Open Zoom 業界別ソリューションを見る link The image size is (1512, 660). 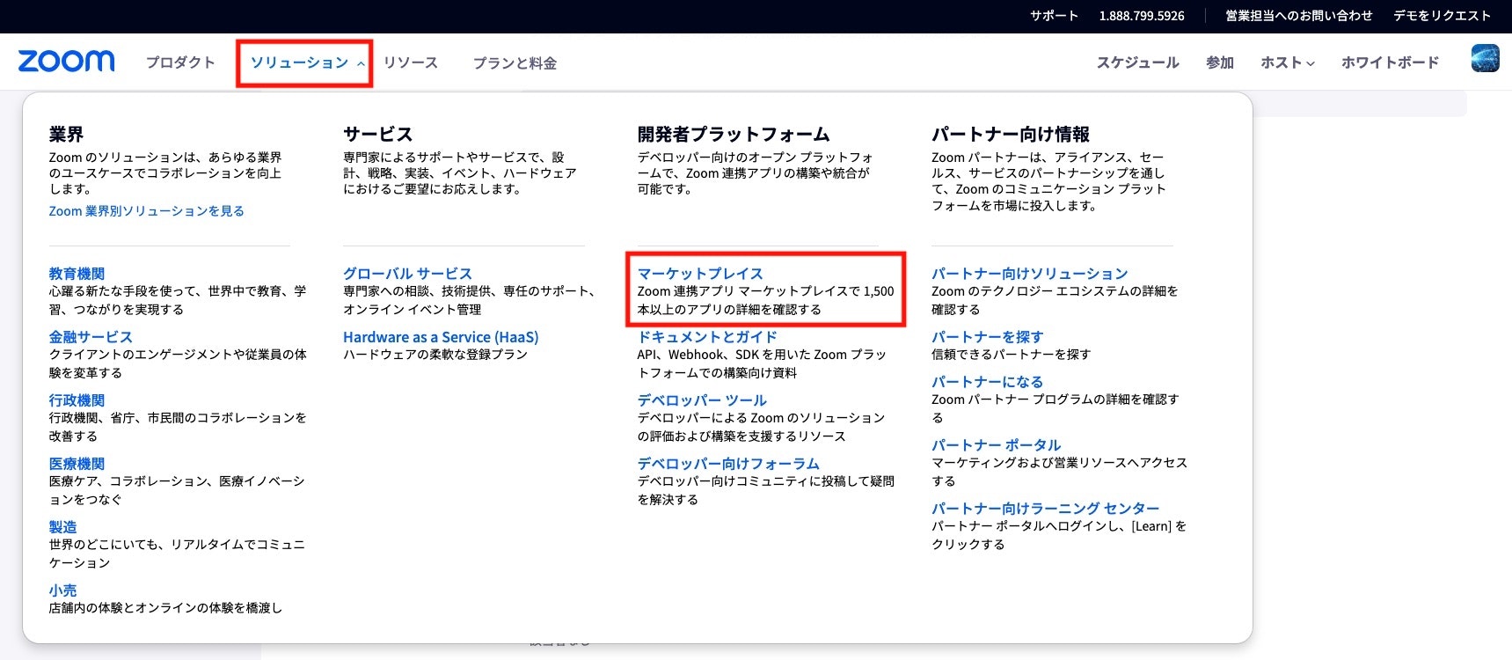pyautogui.click(x=147, y=211)
